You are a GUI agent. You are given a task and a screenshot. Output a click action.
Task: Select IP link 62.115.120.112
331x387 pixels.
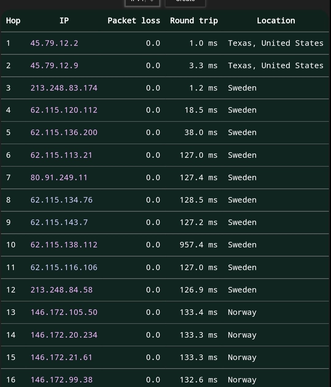64,110
